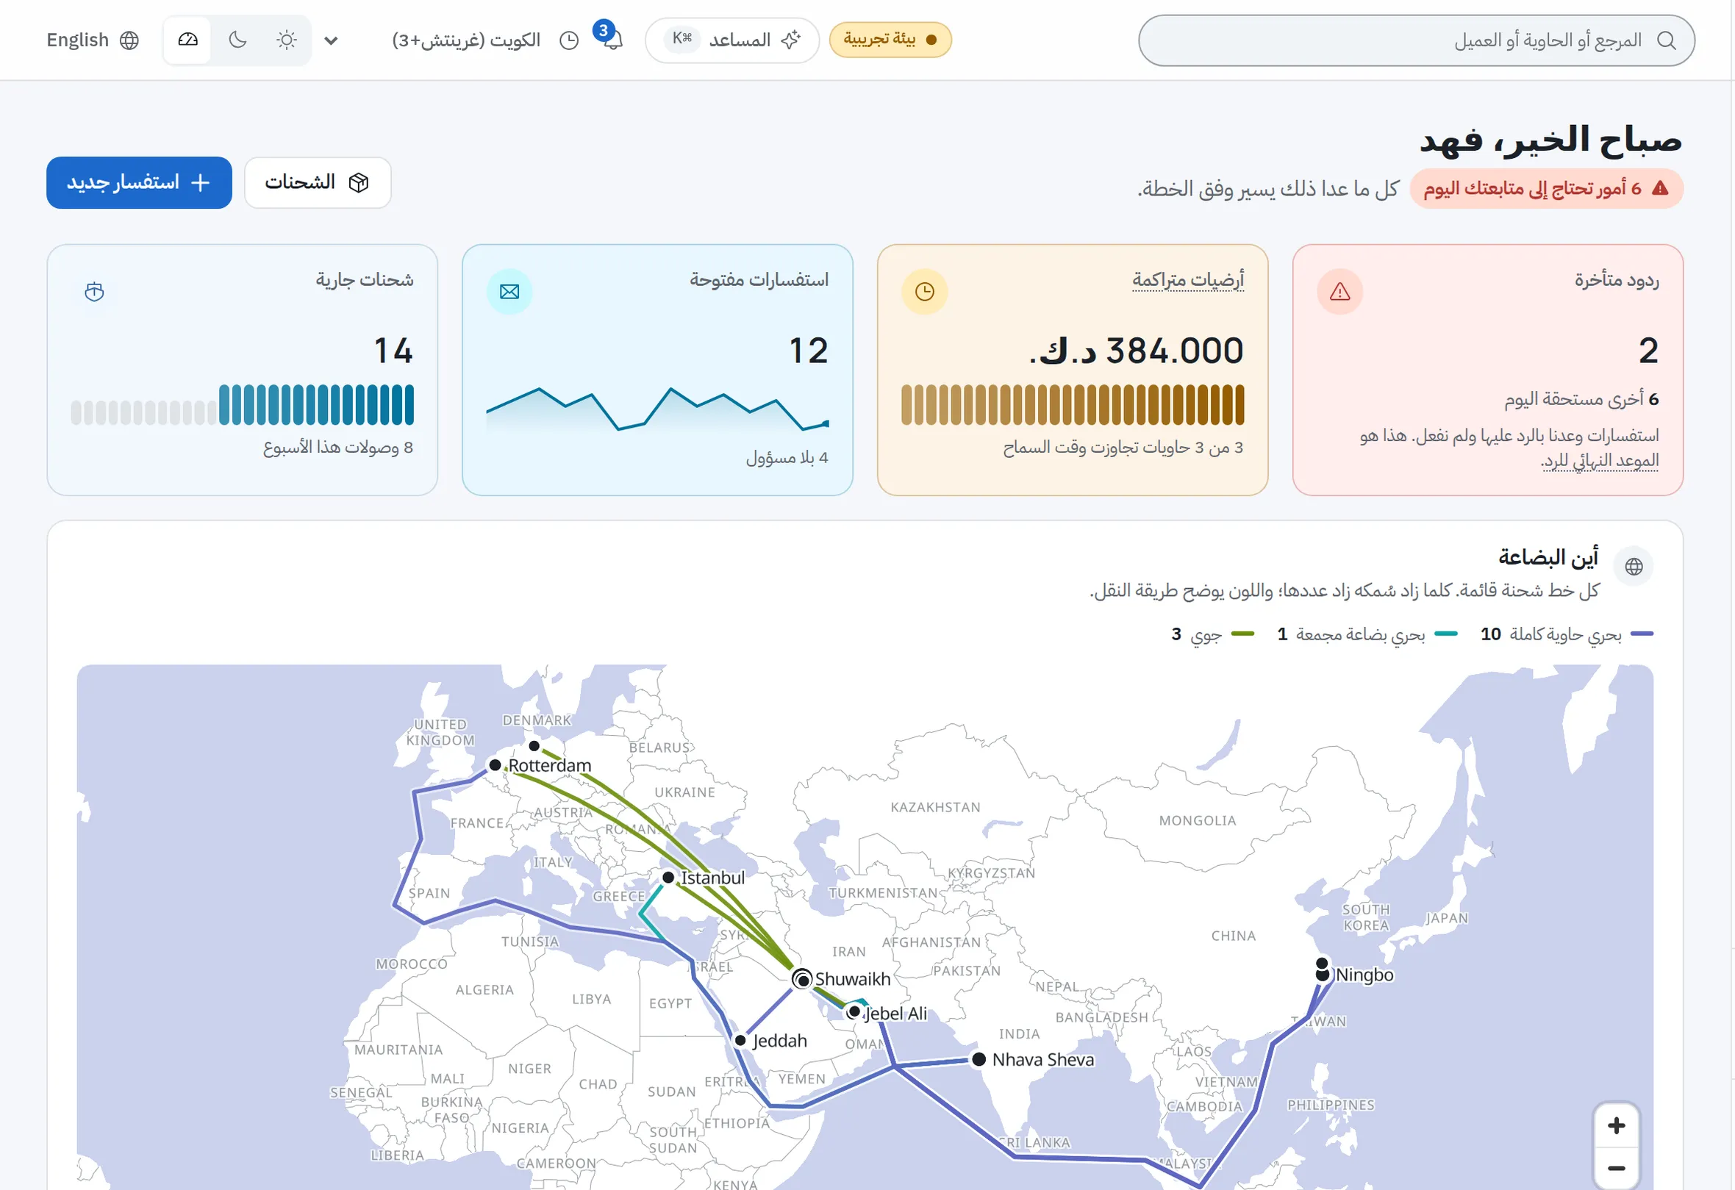Select the auto theme gauge icon

[187, 40]
